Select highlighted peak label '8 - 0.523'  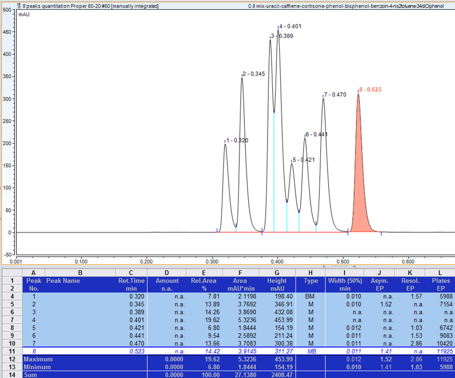point(370,90)
